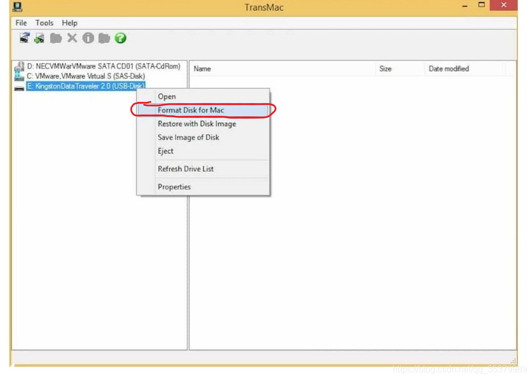Open Properties from the context menu
Screen dimensions: 530x377
click(203, 187)
